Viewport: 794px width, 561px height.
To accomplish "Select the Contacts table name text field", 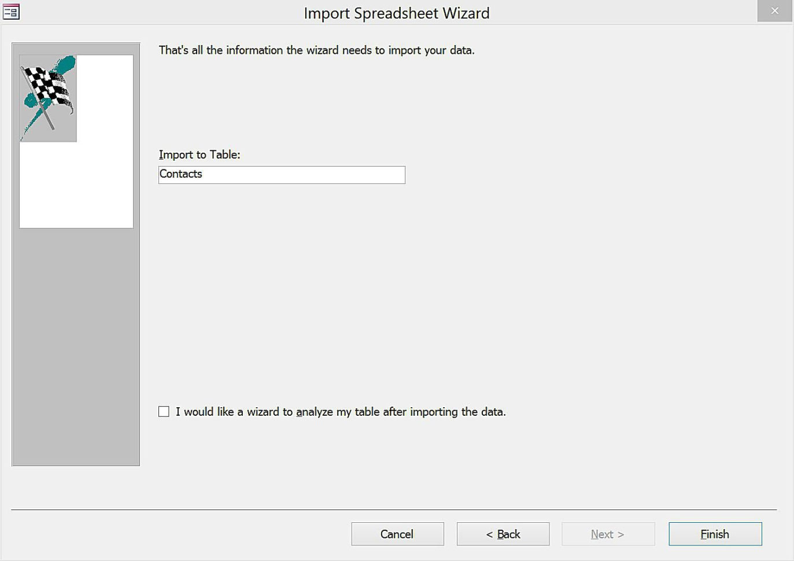I will (282, 175).
